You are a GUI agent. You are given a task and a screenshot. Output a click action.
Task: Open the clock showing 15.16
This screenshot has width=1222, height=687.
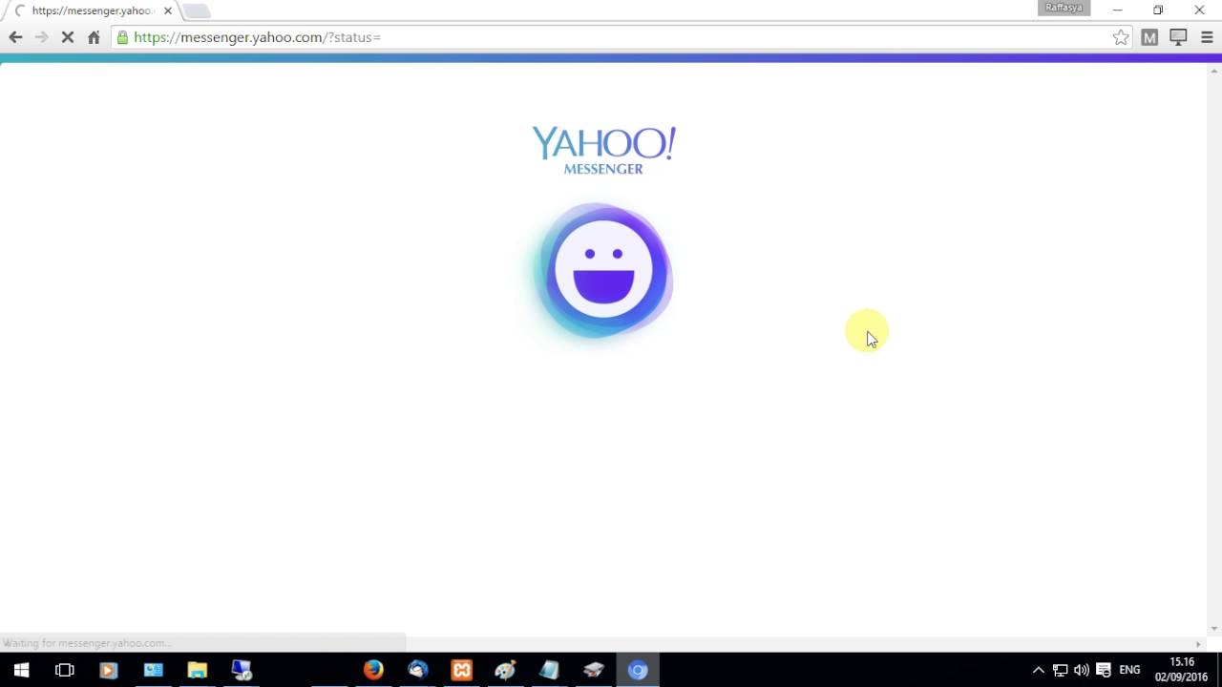pos(1182,670)
